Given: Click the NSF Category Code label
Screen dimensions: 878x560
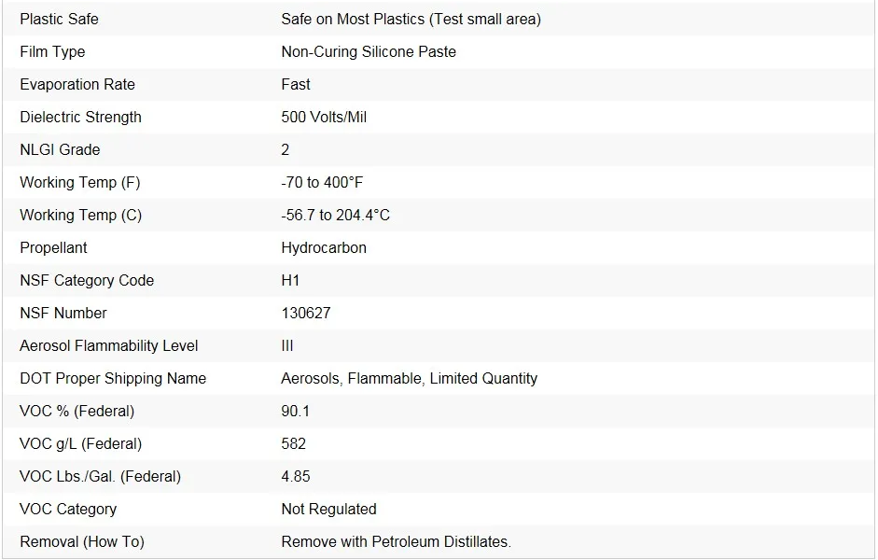Looking at the screenshot, I should point(87,280).
